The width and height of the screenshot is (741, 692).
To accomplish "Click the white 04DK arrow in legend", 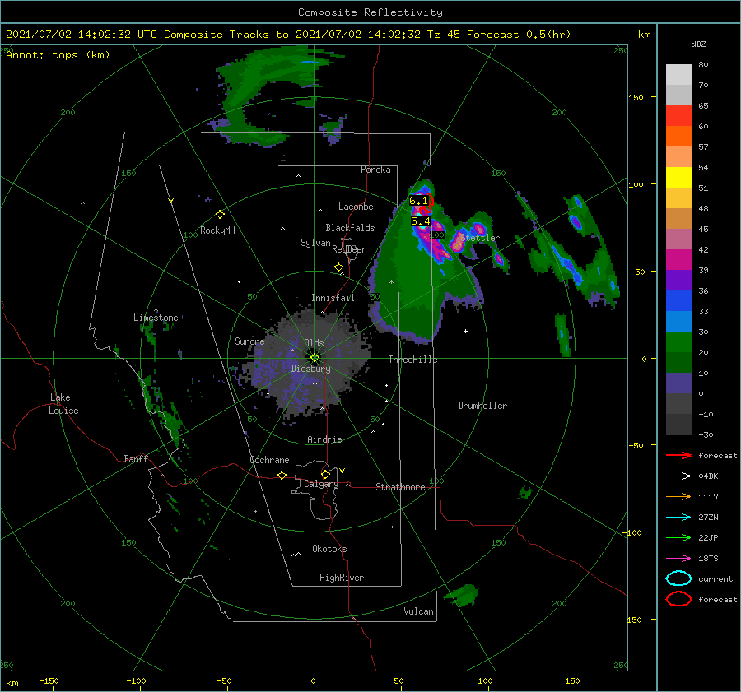I will pos(678,476).
